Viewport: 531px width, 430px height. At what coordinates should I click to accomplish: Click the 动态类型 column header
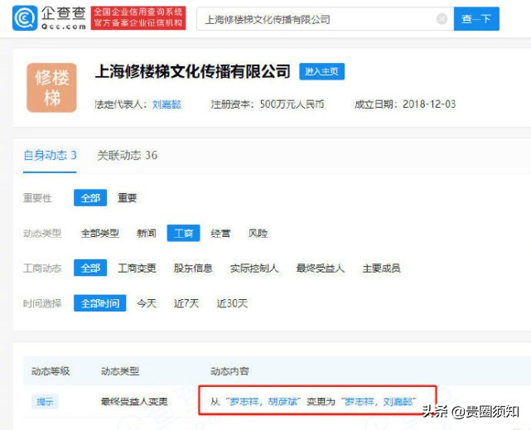tap(120, 371)
